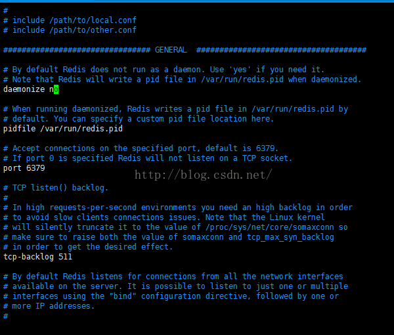Click the blog.csdn.net watermark URL
Viewport: 394px width, 335px height.
203,175
